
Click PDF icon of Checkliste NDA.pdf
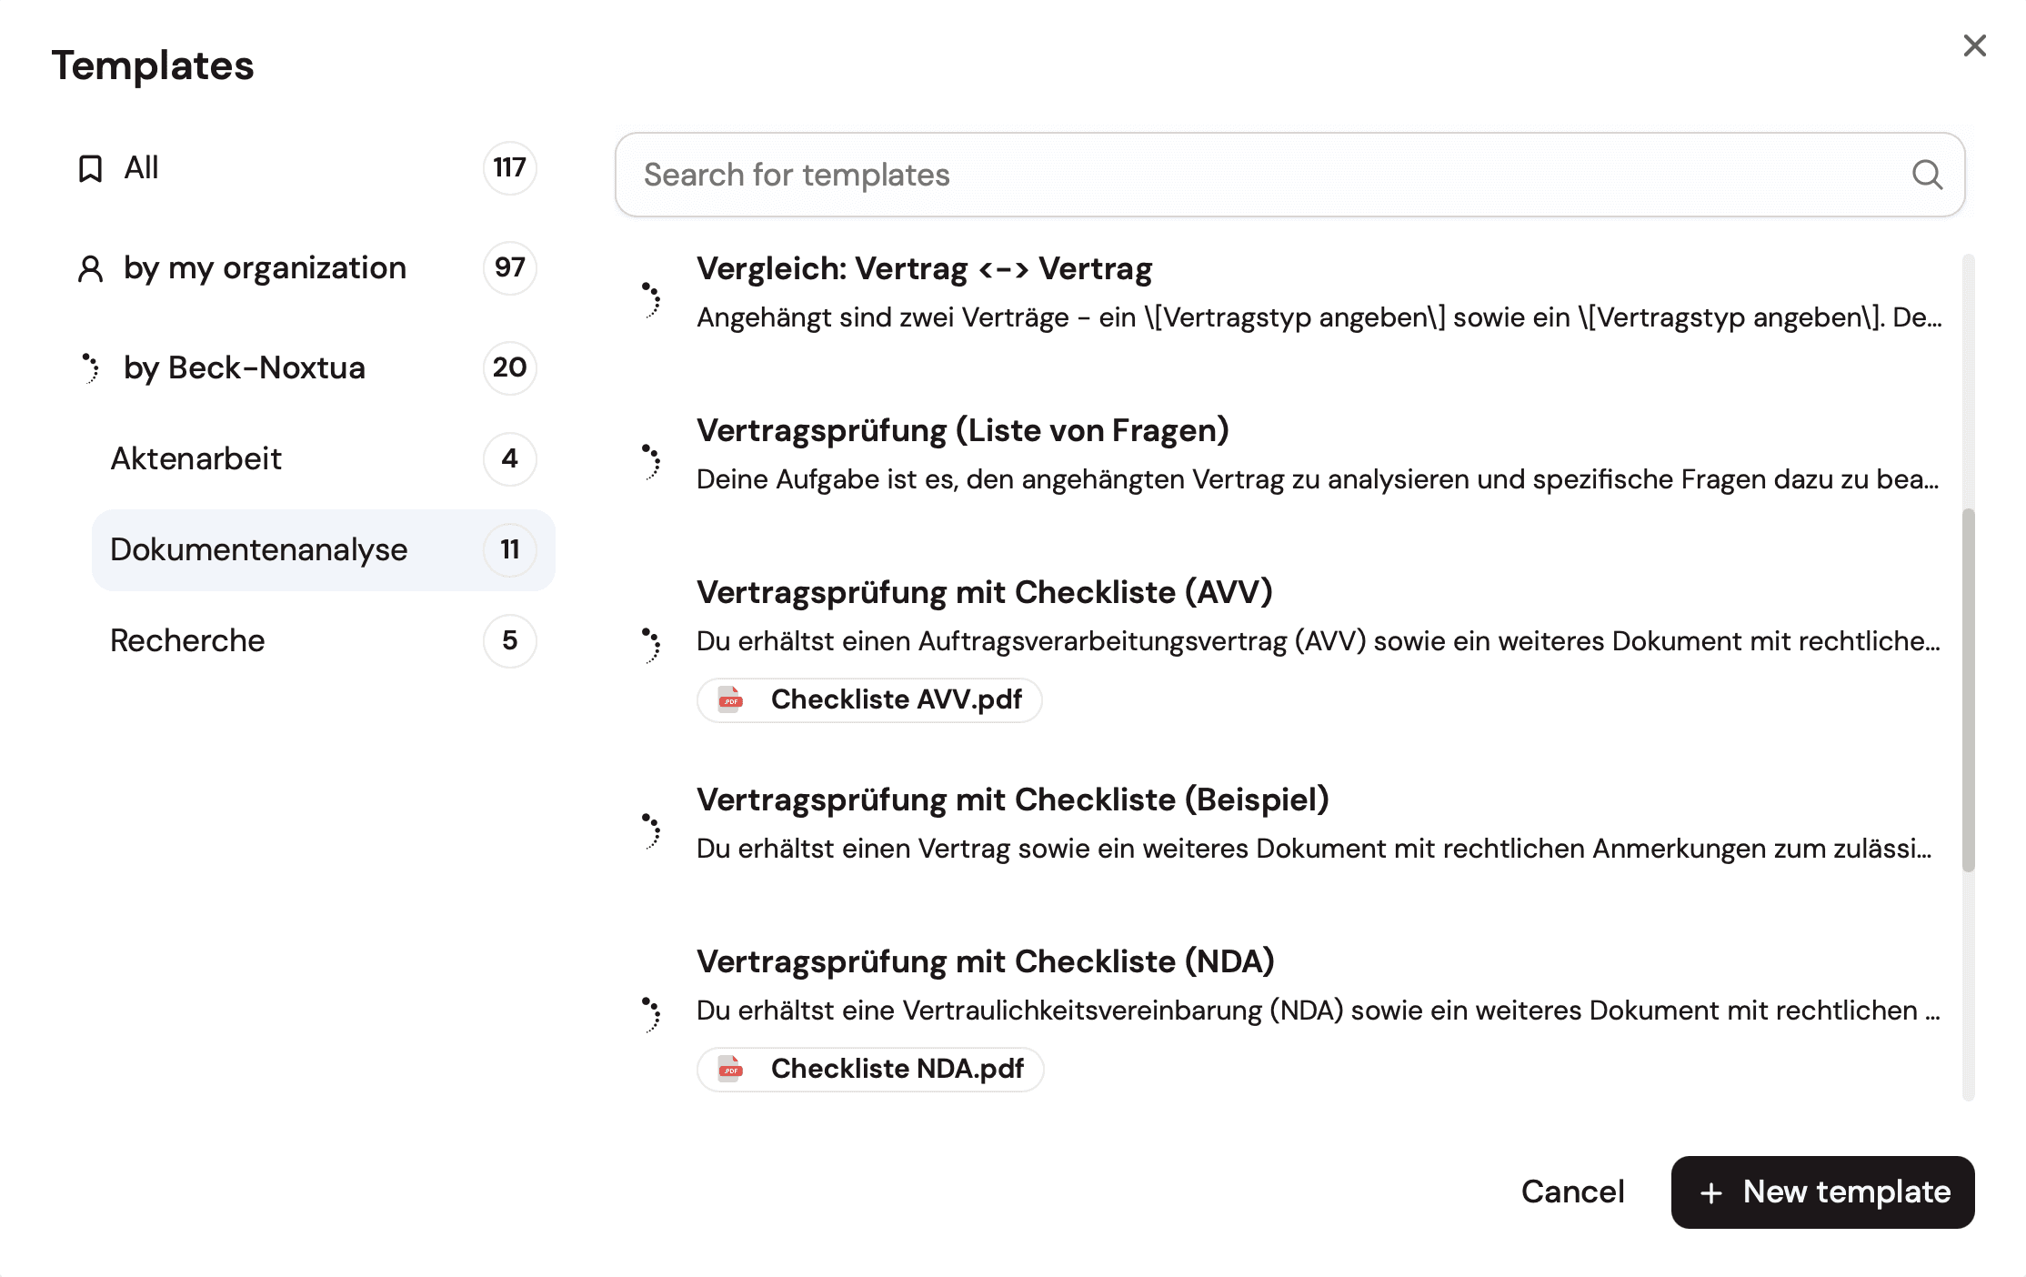(730, 1069)
